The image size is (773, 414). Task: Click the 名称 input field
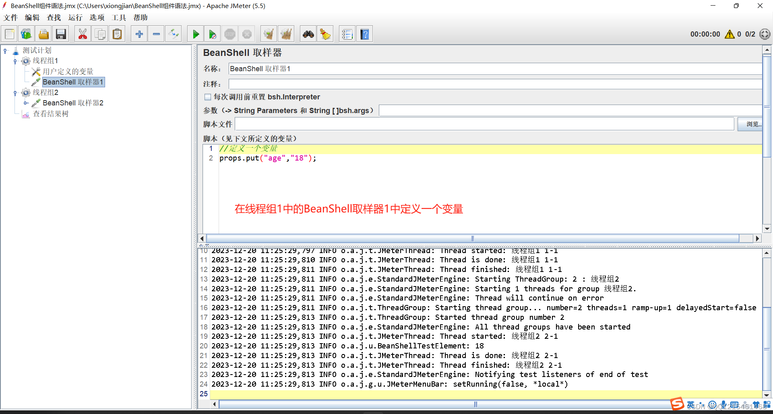point(495,69)
